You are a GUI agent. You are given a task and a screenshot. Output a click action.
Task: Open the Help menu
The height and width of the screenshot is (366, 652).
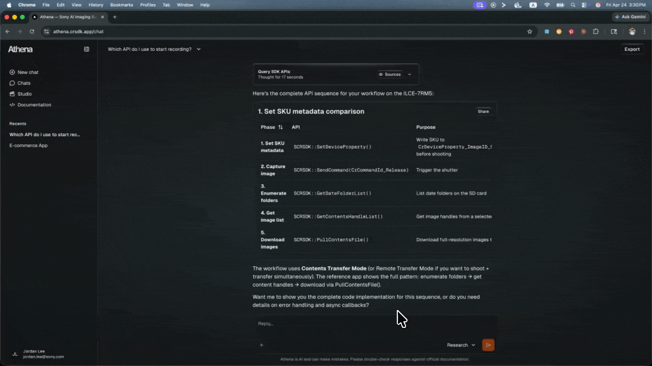(205, 5)
